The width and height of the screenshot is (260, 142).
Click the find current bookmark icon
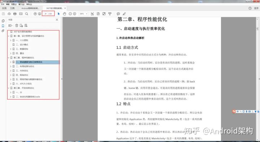(26, 26)
